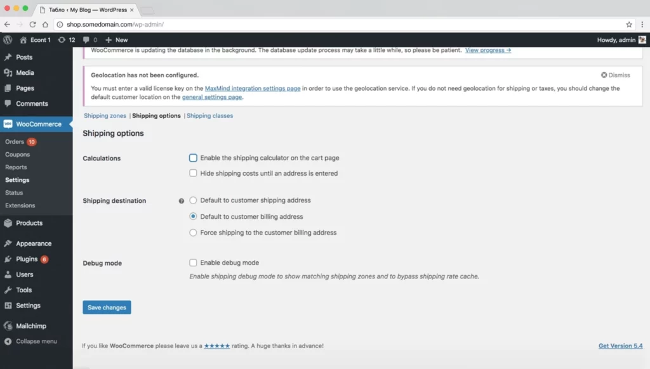The width and height of the screenshot is (650, 369).
Task: Click the updates icon showing 12 updates
Action: click(x=66, y=39)
